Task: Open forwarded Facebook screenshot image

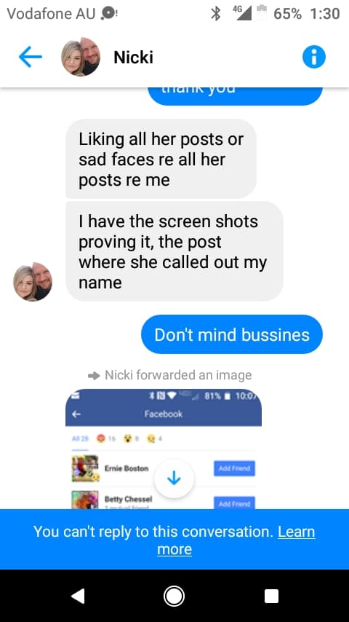Action: click(x=163, y=449)
